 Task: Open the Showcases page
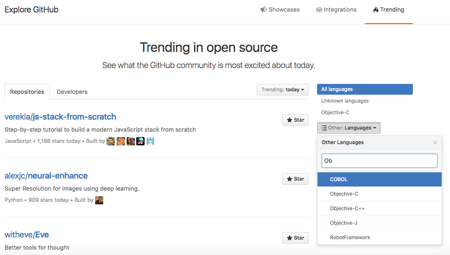tap(280, 10)
